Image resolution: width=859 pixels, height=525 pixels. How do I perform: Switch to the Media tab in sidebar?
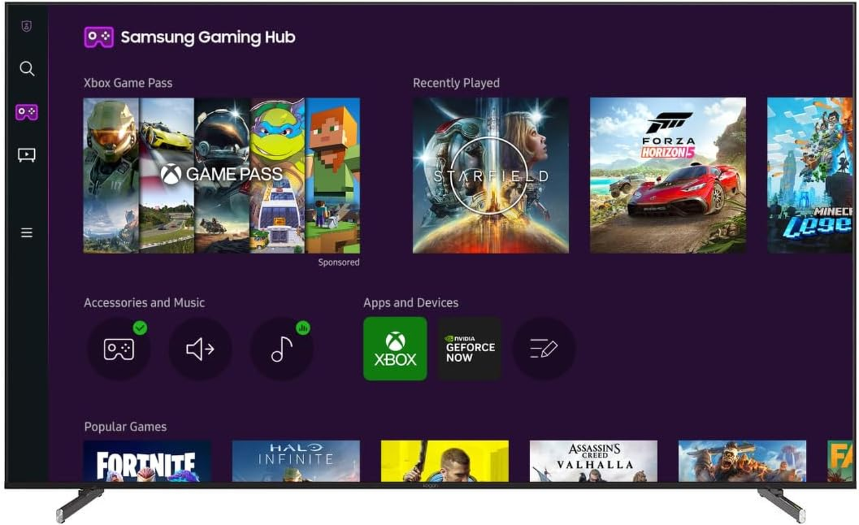coord(26,155)
